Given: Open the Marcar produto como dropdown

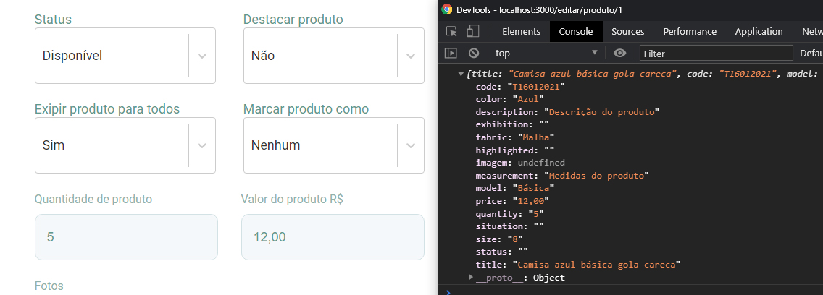Looking at the screenshot, I should [x=333, y=145].
